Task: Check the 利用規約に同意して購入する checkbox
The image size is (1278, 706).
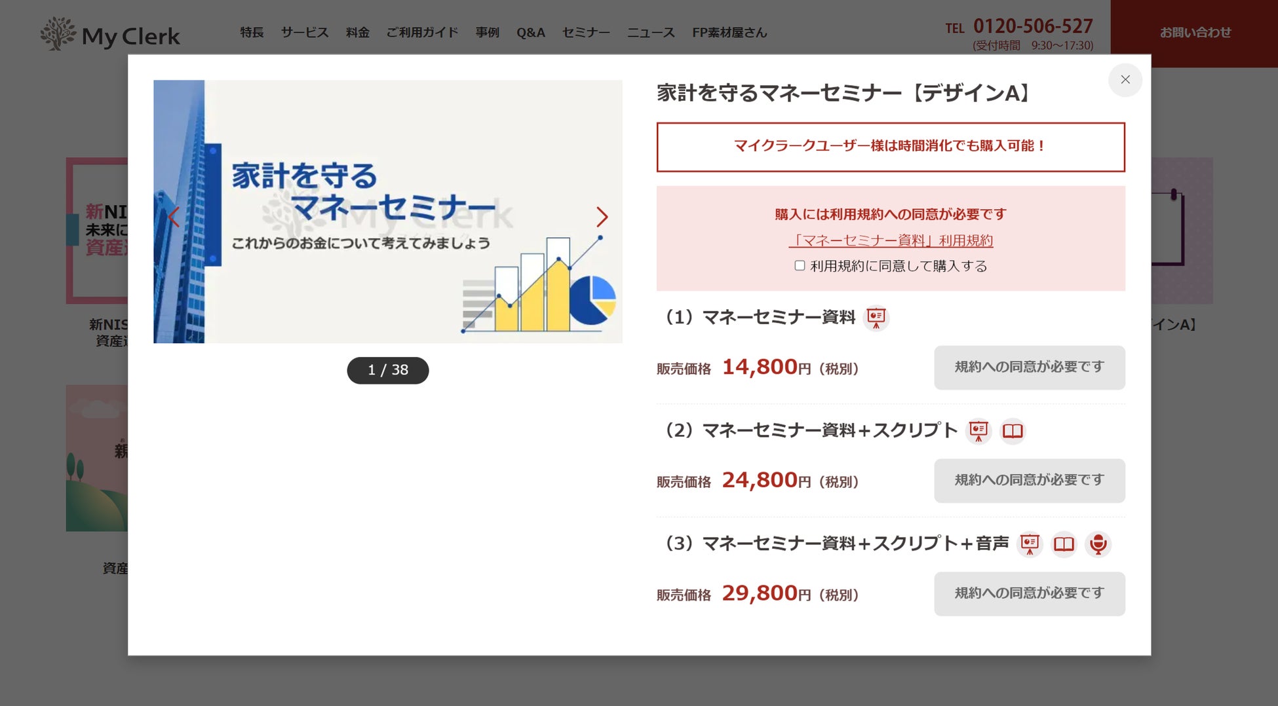Action: tap(800, 265)
